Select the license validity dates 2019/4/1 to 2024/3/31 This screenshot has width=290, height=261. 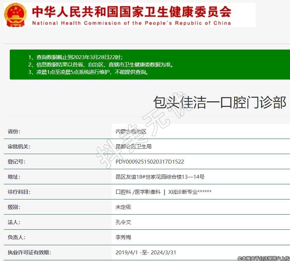[146, 253]
